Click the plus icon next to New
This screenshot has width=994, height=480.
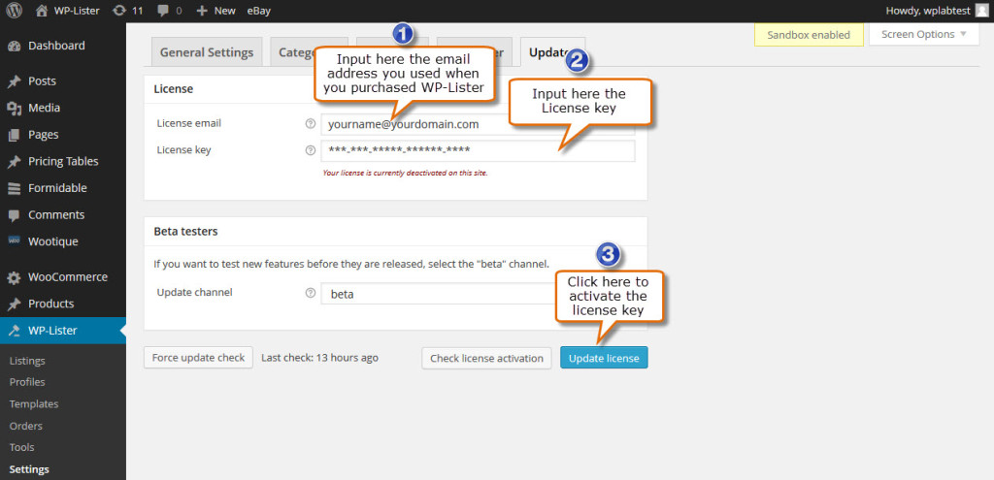pos(202,11)
